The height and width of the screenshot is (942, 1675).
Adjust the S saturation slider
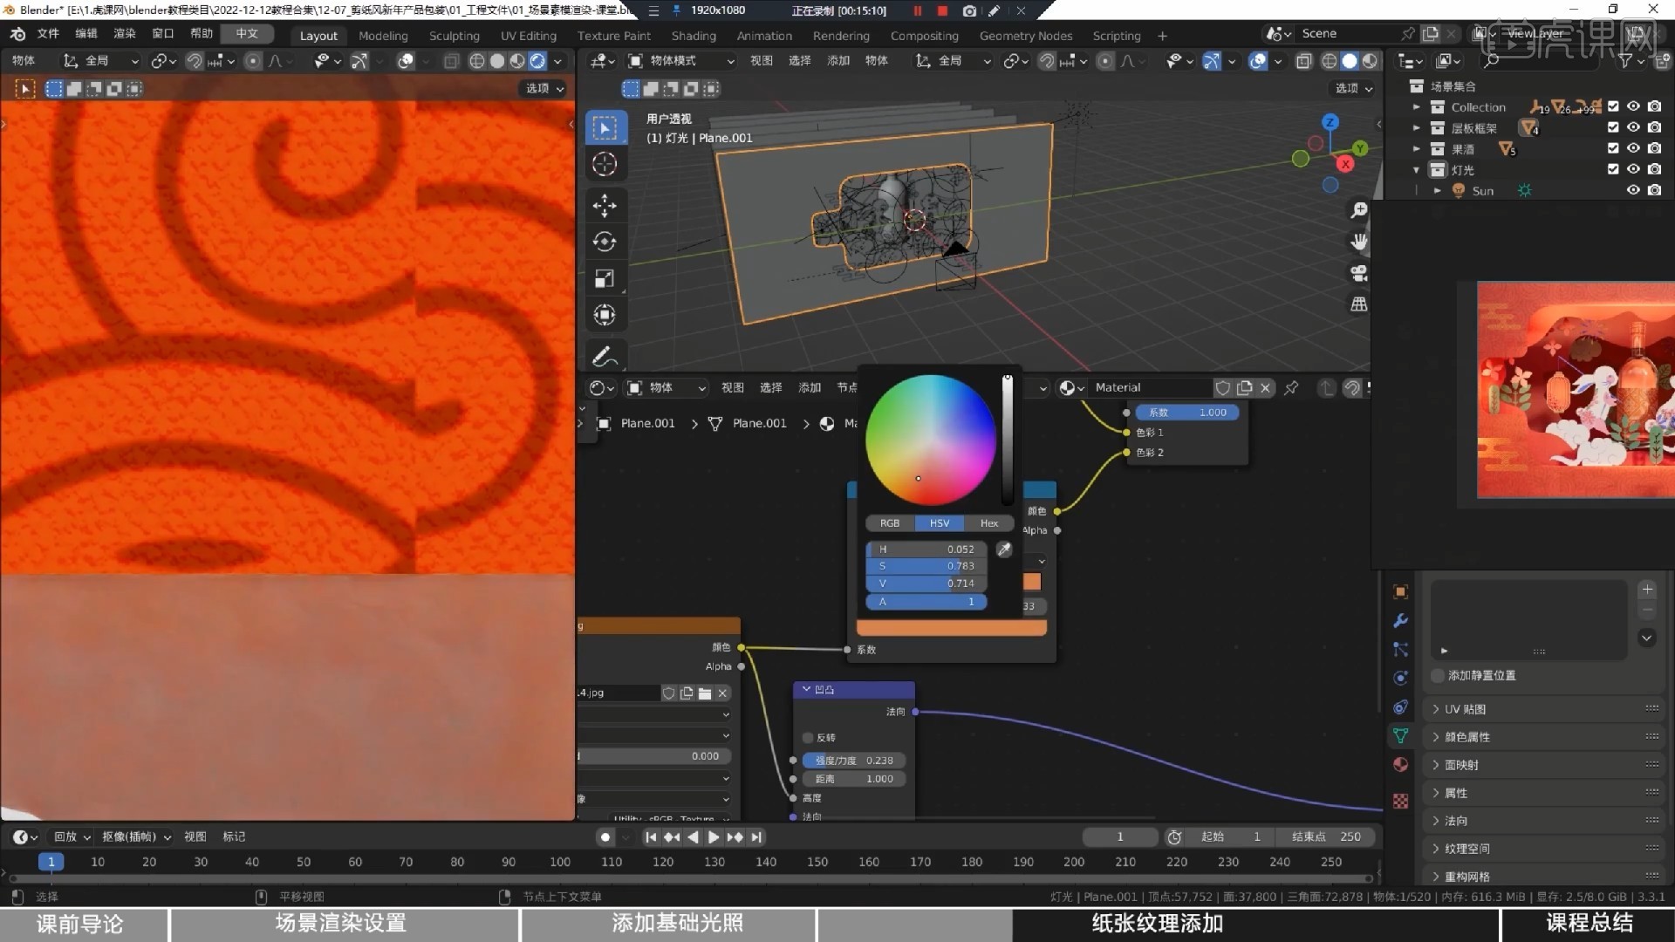pyautogui.click(x=926, y=567)
